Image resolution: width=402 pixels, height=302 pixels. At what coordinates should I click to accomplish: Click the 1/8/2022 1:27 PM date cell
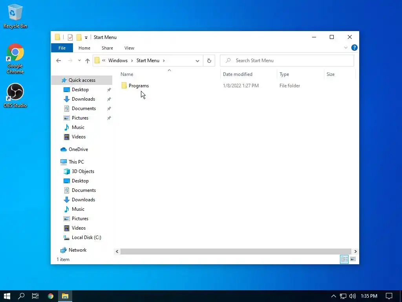coord(241,85)
